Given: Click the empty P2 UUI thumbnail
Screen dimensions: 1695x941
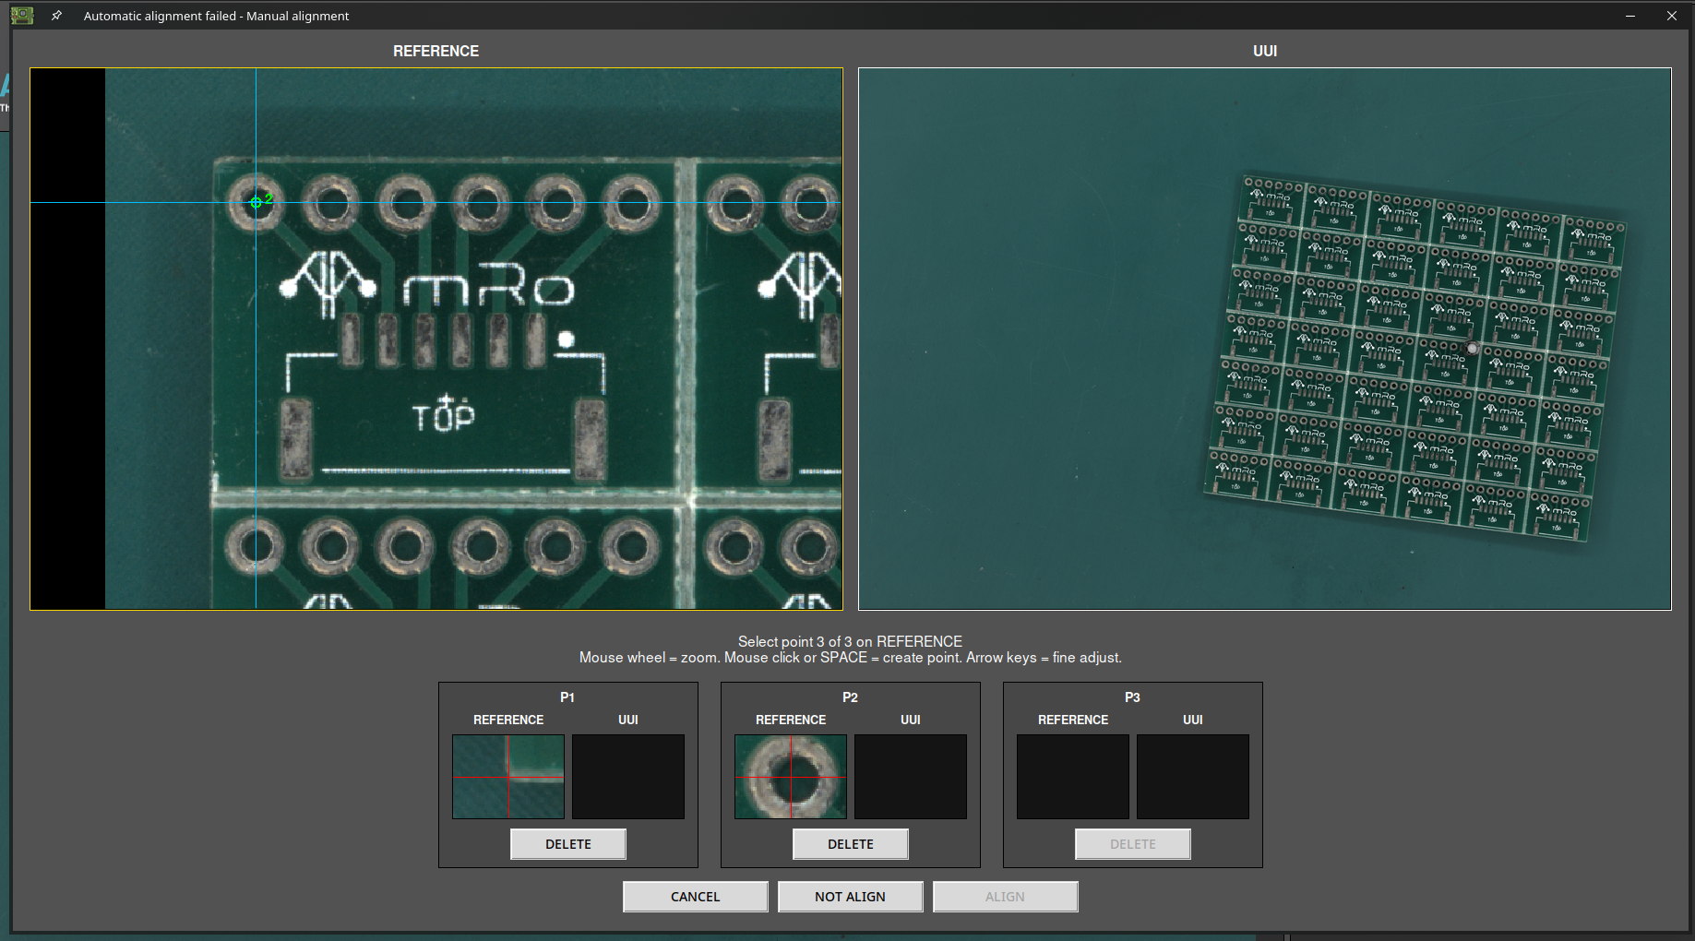Looking at the screenshot, I should (911, 777).
